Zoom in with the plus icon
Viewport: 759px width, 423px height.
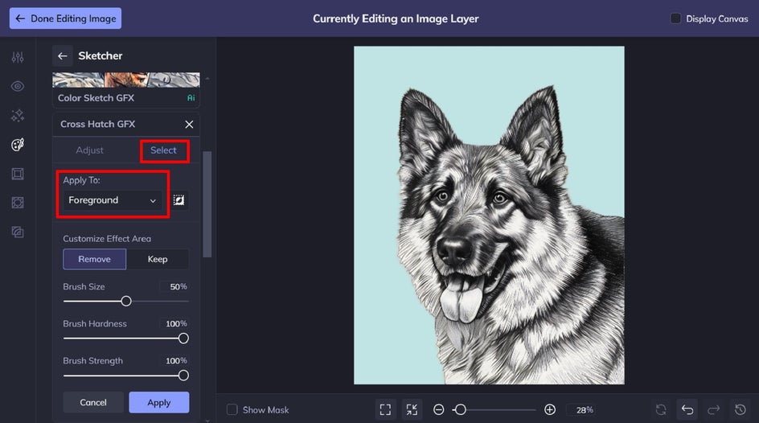click(550, 410)
